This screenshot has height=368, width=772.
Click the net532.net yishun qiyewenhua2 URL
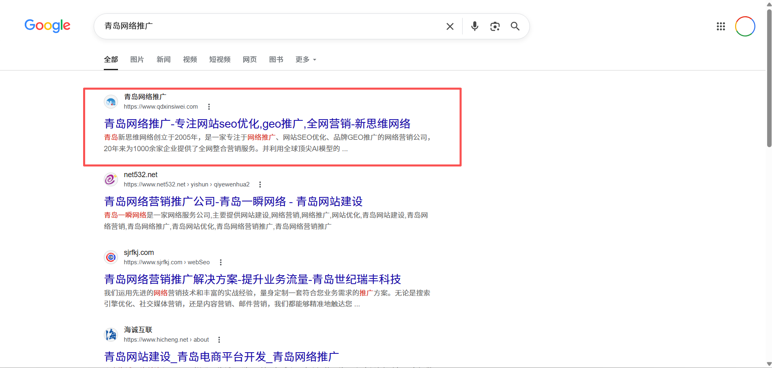click(x=187, y=184)
